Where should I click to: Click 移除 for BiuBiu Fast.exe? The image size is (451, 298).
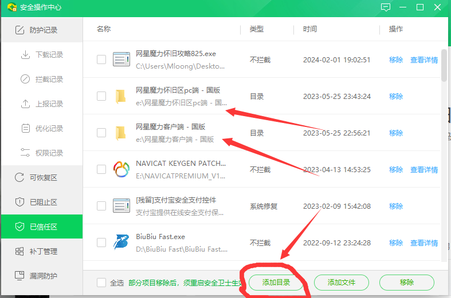[396, 243]
